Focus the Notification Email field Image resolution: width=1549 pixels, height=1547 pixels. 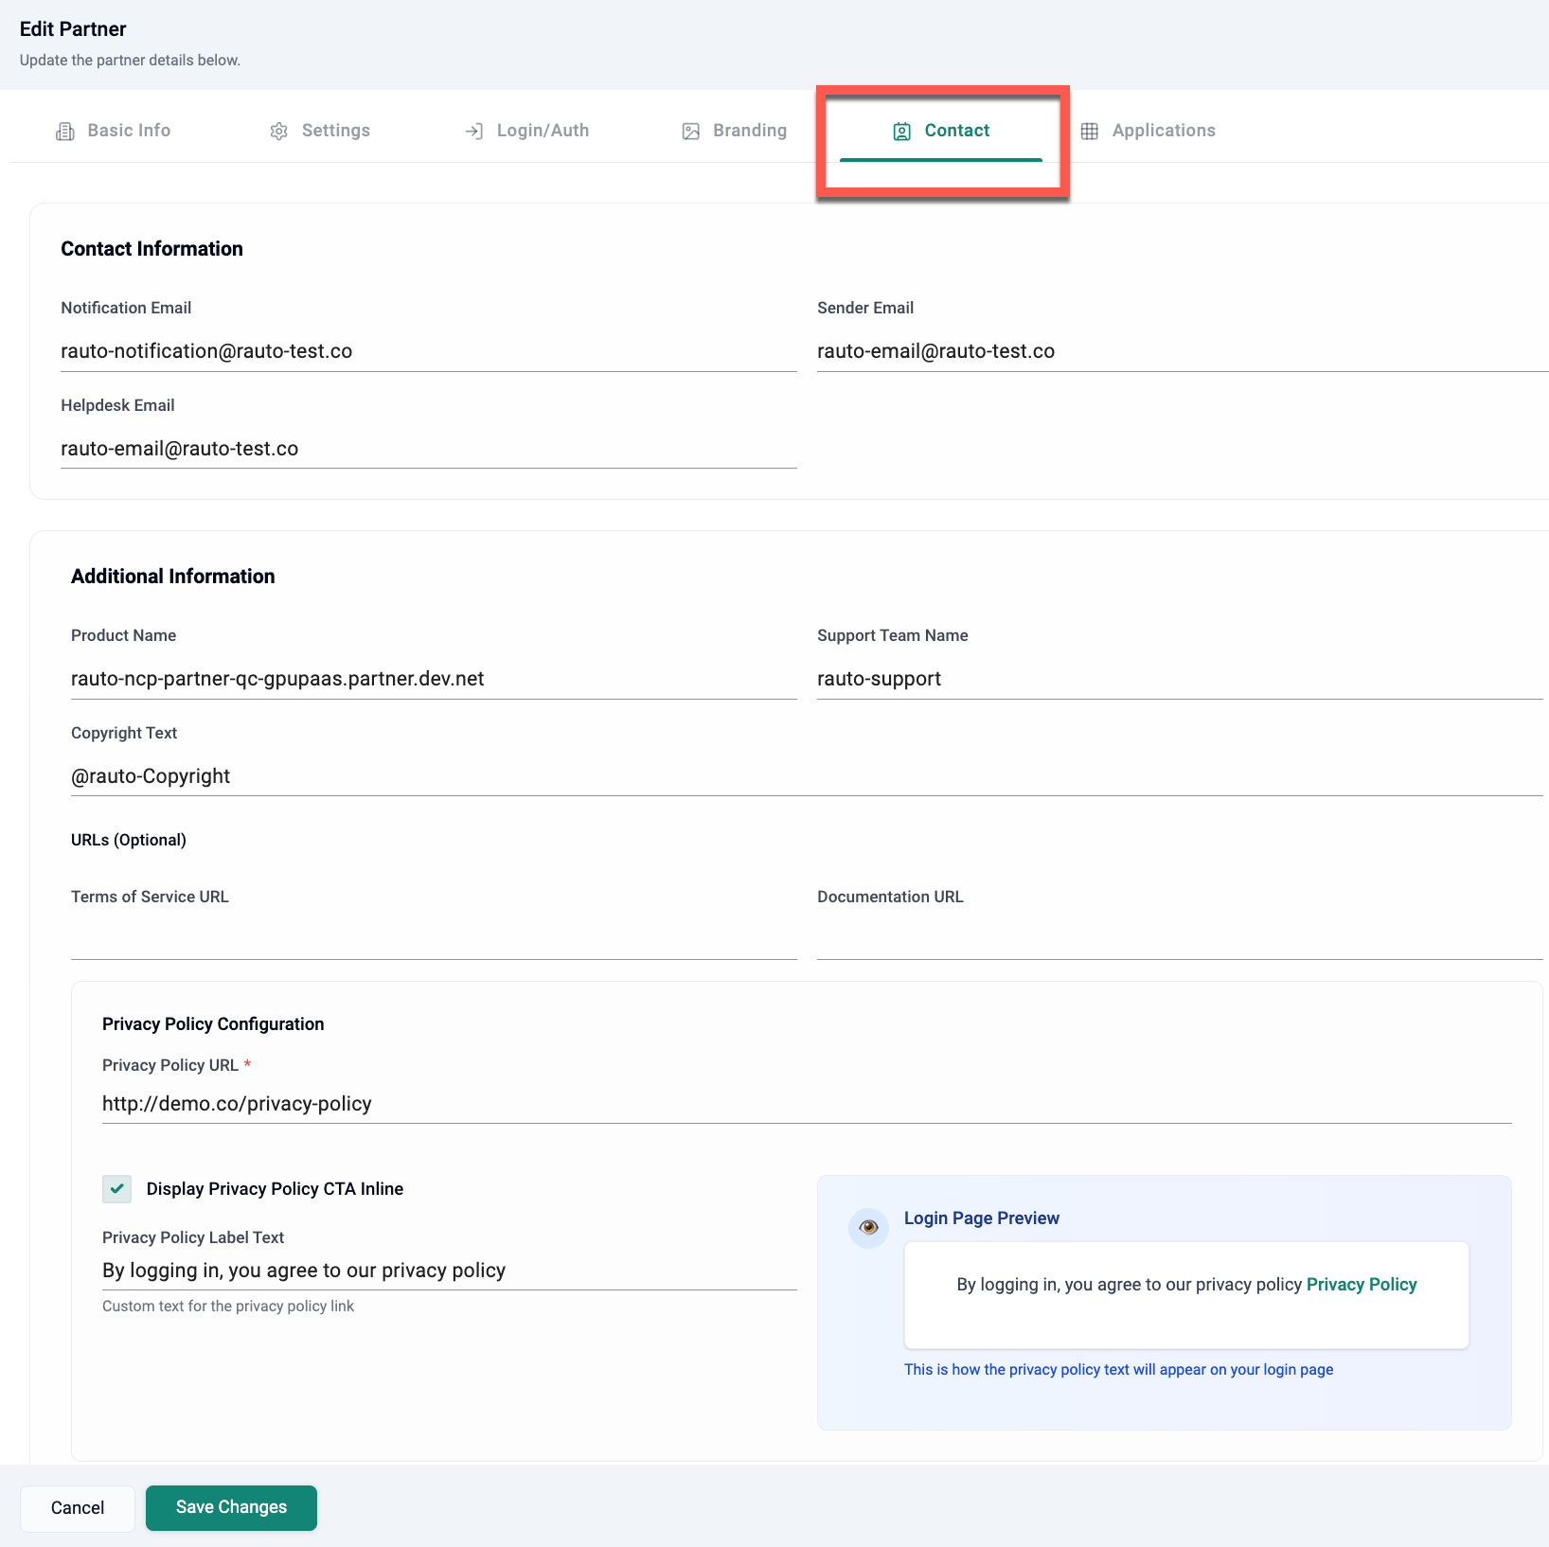tap(428, 351)
